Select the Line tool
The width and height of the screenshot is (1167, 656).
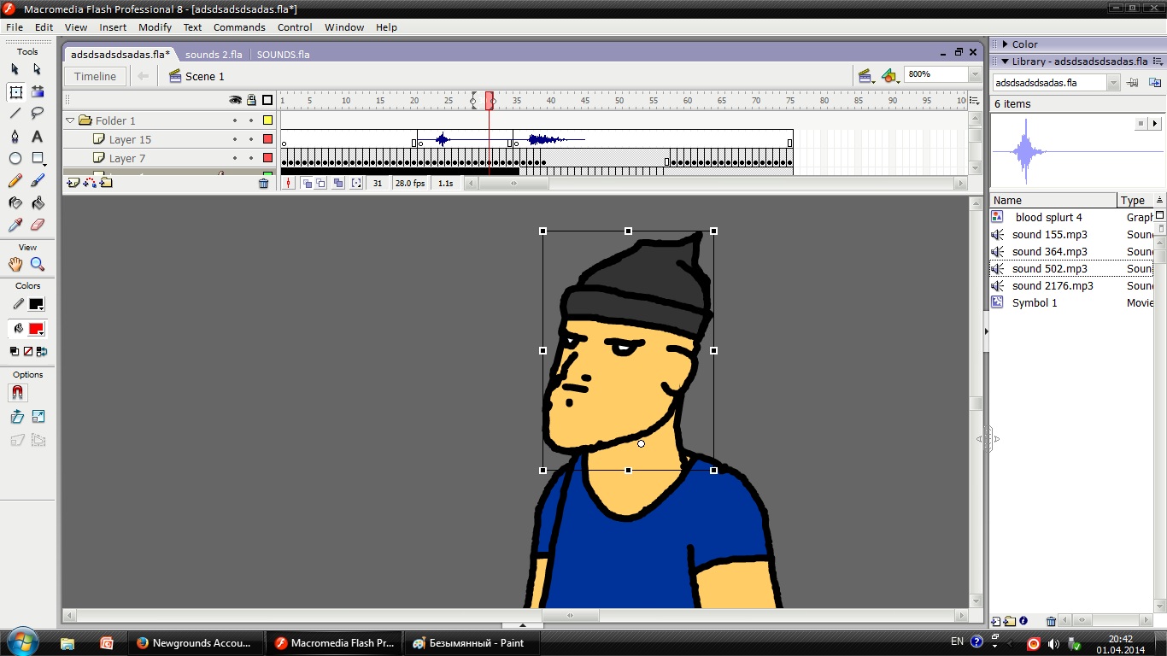tap(15, 114)
